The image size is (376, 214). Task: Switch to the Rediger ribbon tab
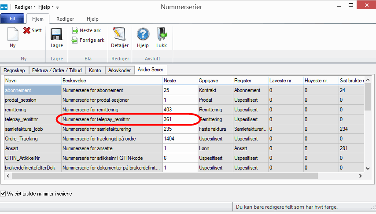[64, 19]
